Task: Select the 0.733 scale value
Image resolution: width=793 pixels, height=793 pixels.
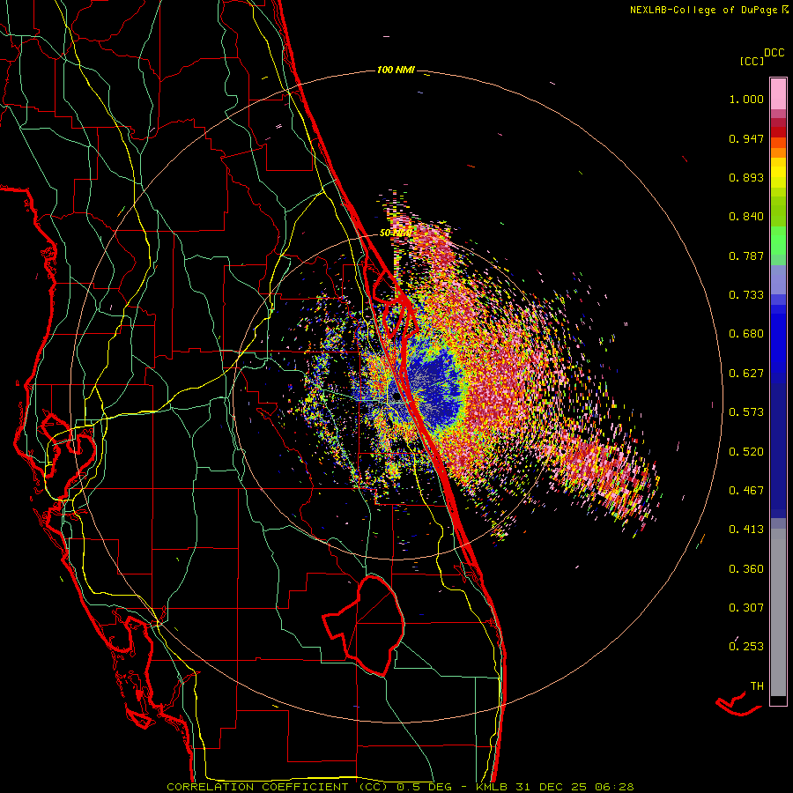Action: pyautogui.click(x=746, y=295)
